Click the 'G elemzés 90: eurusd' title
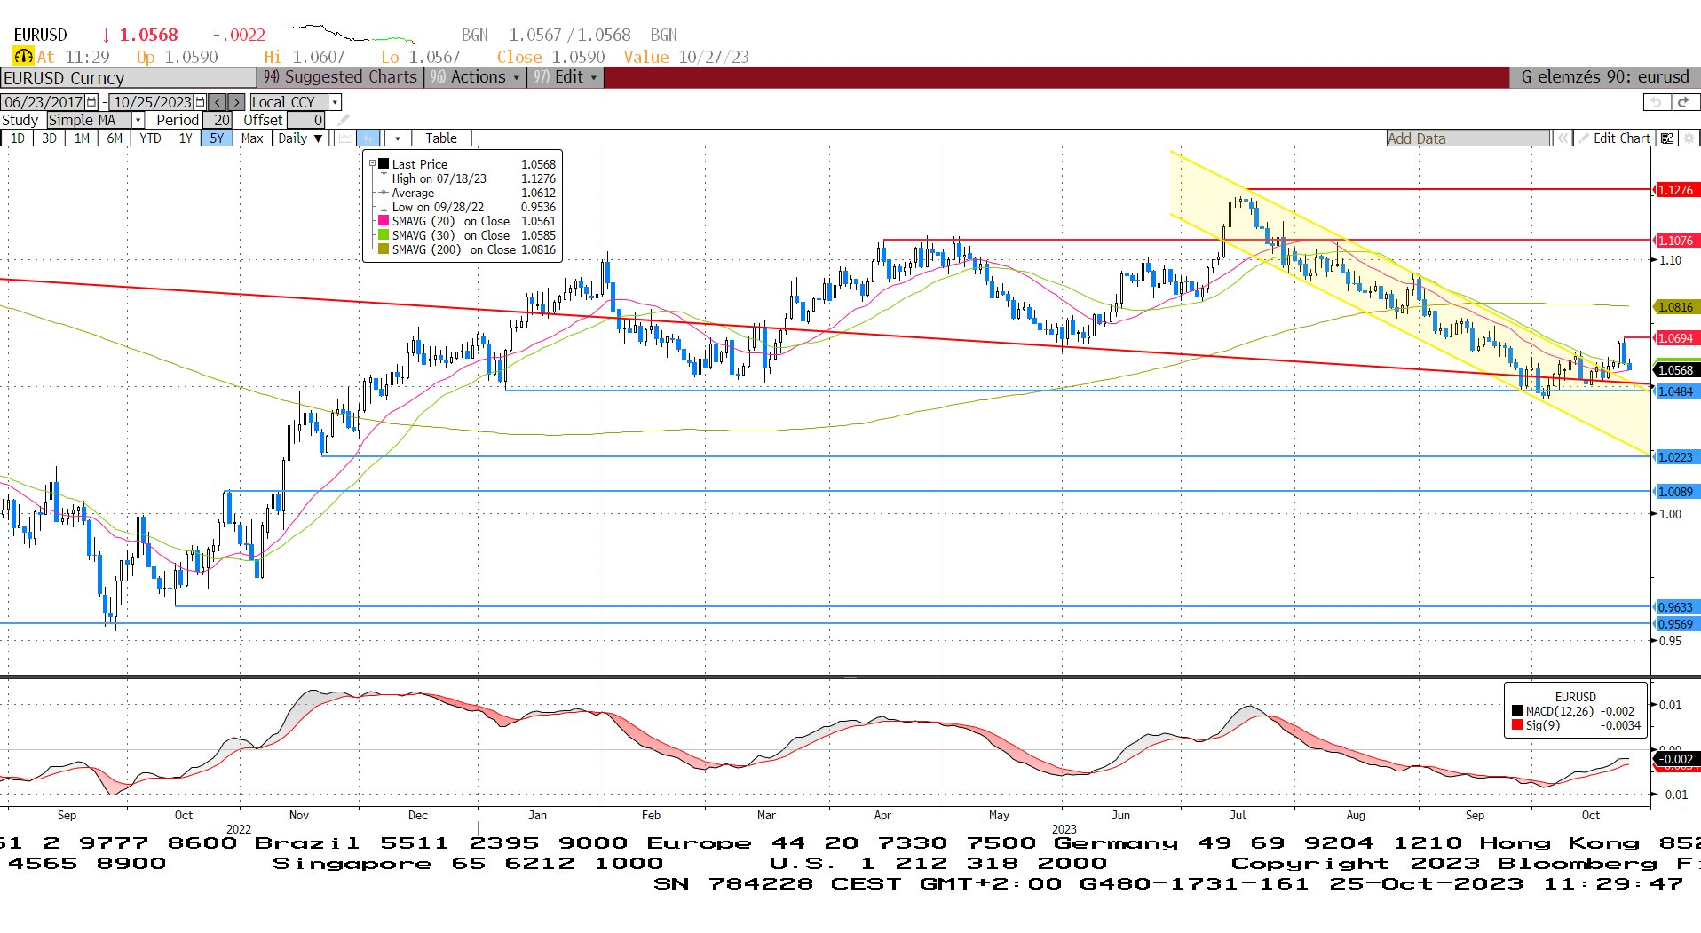This screenshot has height=933, width=1701. pos(1605,77)
